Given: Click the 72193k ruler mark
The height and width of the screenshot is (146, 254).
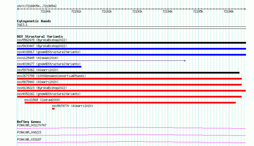Looking at the screenshot, I should 137,11.
